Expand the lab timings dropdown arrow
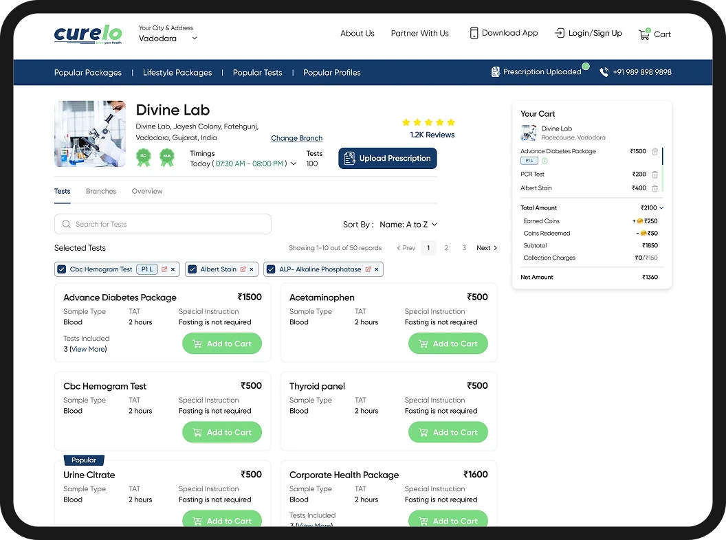This screenshot has width=726, height=540. [294, 164]
